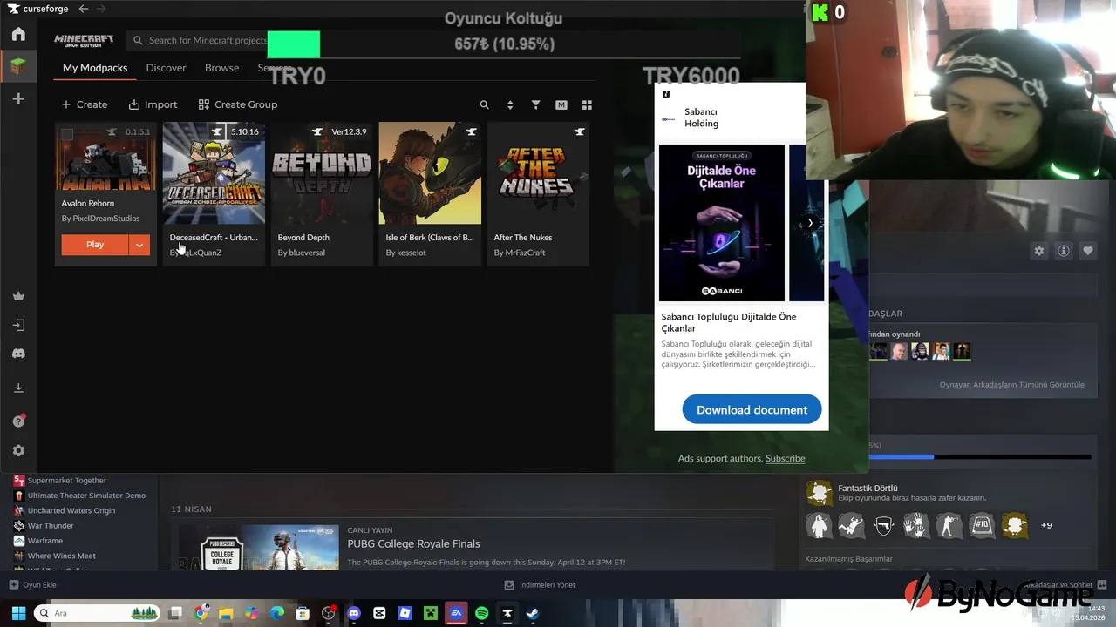
Task: Open Spotify from the Windows taskbar
Action: [482, 613]
